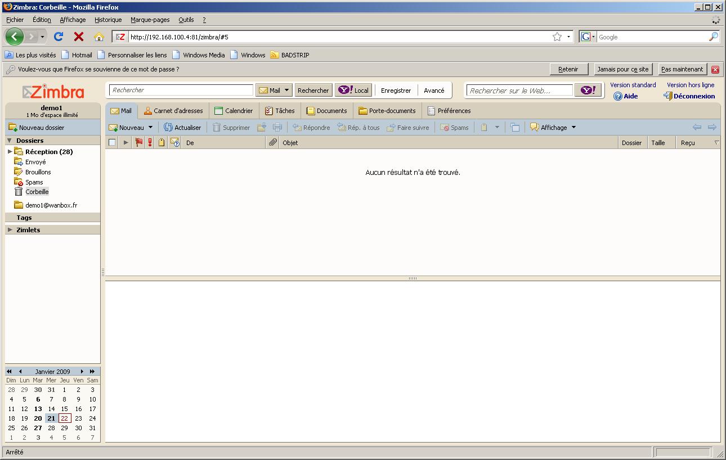Viewport: 726px width, 460px height.
Task: Sort by tag column icon
Action: coord(162,143)
